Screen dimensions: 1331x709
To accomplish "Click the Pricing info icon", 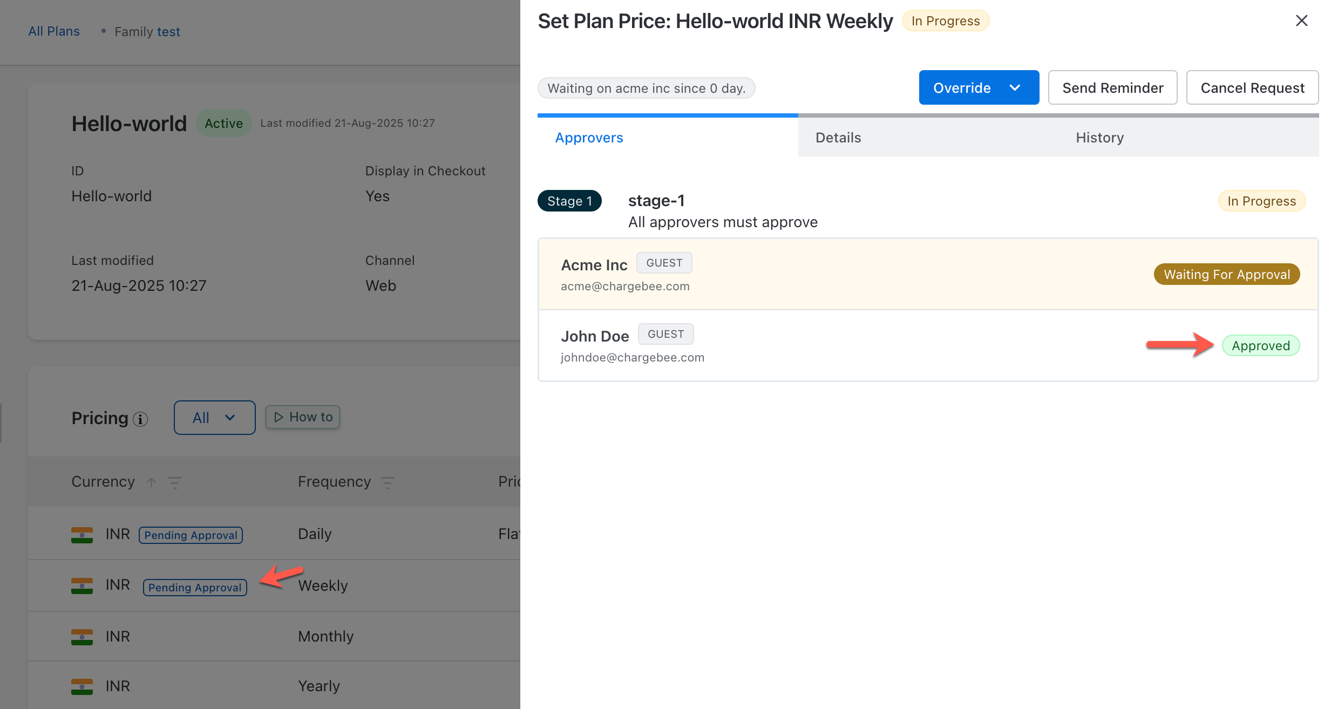I will tap(140, 419).
